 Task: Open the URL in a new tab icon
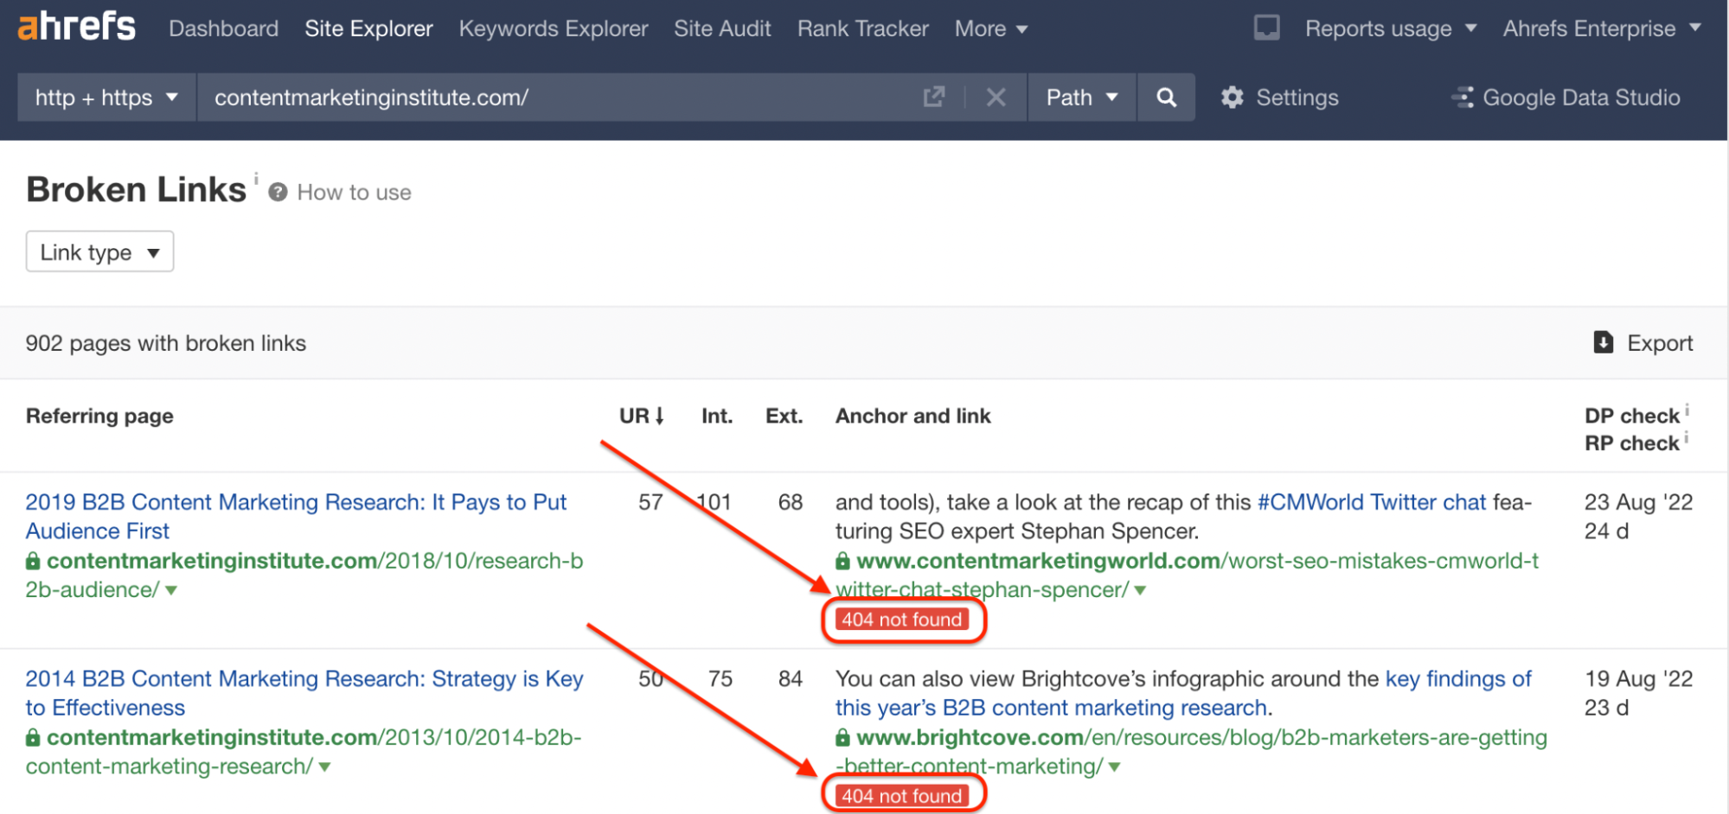[933, 98]
